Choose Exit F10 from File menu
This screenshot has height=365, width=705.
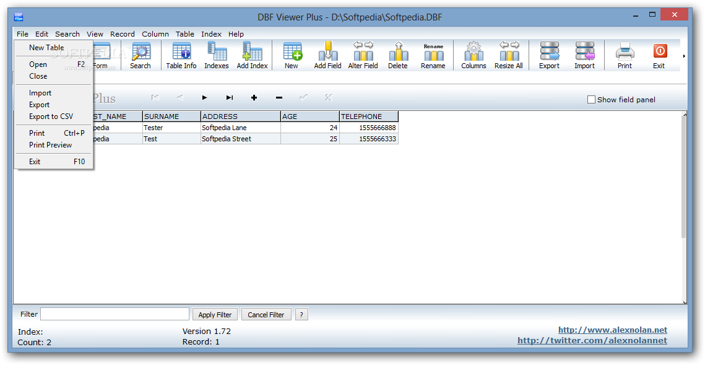[54, 162]
